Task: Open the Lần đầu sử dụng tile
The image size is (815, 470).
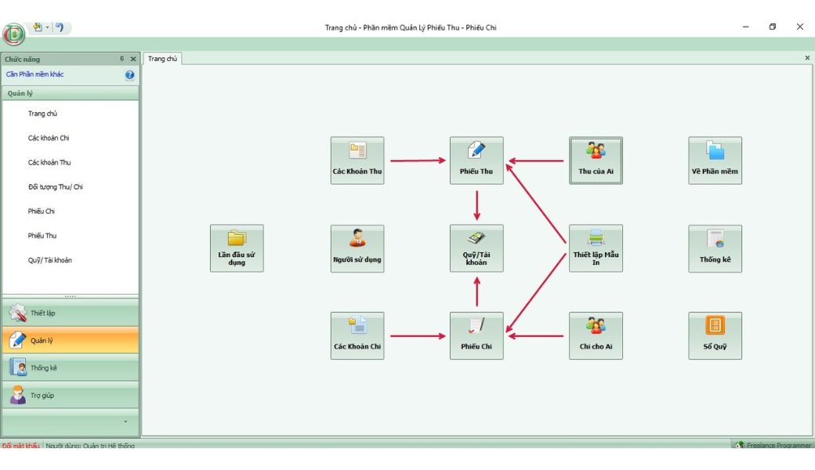Action: tap(237, 248)
